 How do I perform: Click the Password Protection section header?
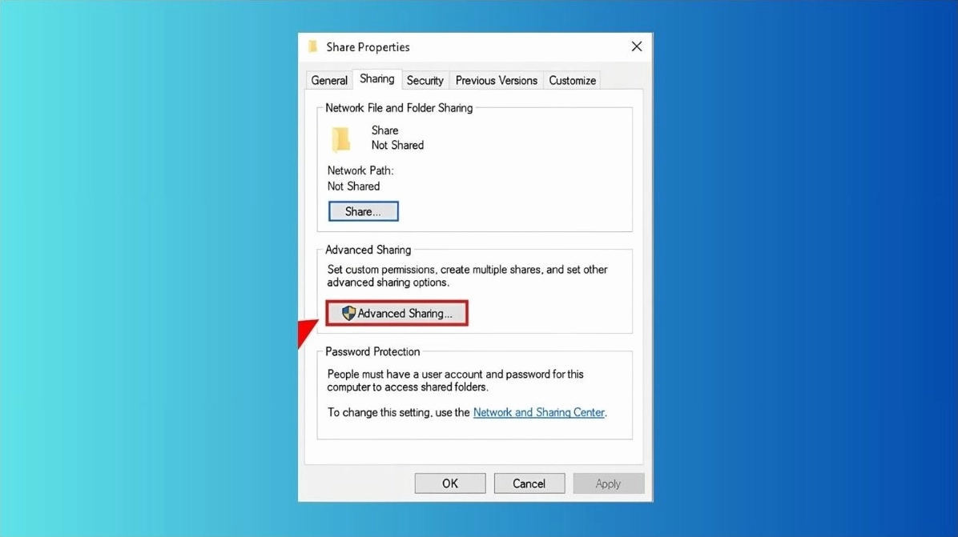click(371, 351)
